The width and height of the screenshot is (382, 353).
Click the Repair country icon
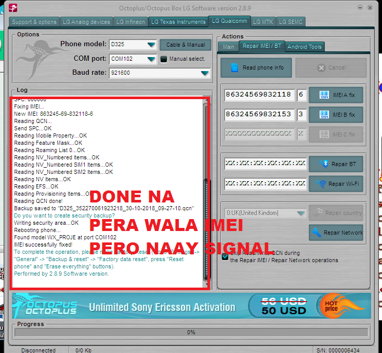pos(318,212)
